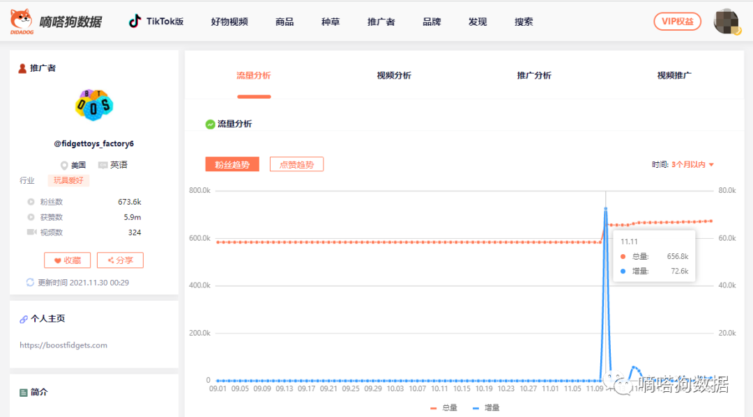Expand the 发现 navigation menu

[478, 22]
